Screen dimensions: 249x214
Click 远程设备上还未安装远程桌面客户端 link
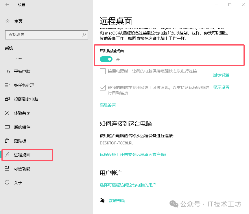(133, 155)
